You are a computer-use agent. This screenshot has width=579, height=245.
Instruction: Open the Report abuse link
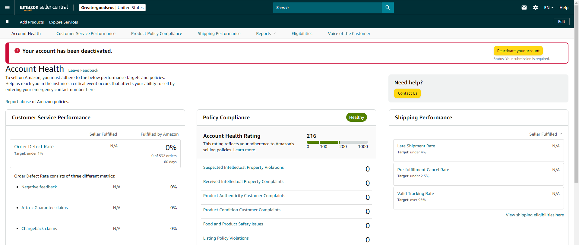point(18,102)
